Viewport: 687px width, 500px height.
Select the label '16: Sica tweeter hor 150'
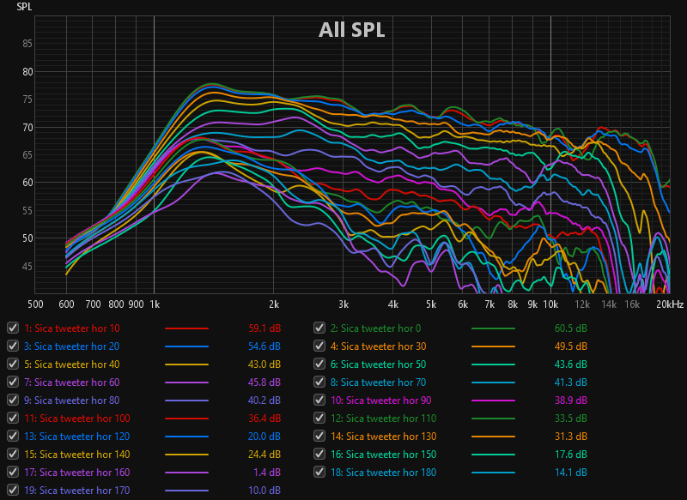click(384, 454)
